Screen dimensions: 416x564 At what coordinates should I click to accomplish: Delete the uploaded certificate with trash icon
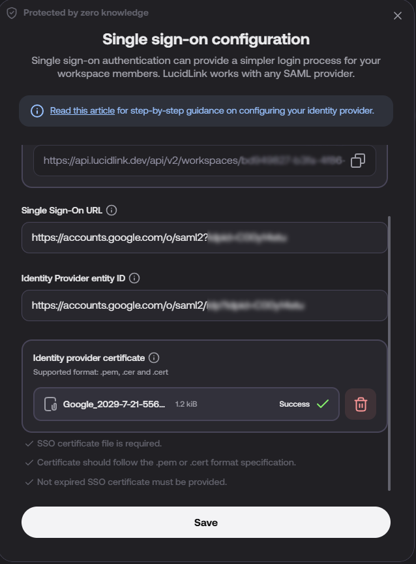pos(361,404)
